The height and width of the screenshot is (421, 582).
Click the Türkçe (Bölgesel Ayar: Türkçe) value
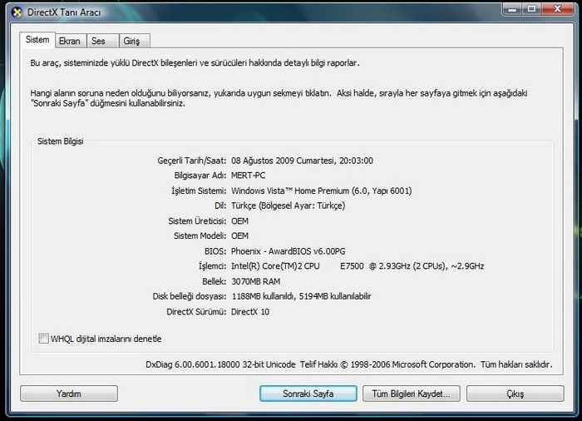(288, 206)
